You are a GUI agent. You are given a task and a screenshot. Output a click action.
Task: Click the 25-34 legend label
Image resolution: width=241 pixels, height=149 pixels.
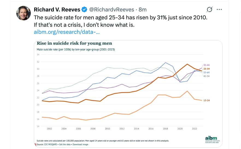207,69
